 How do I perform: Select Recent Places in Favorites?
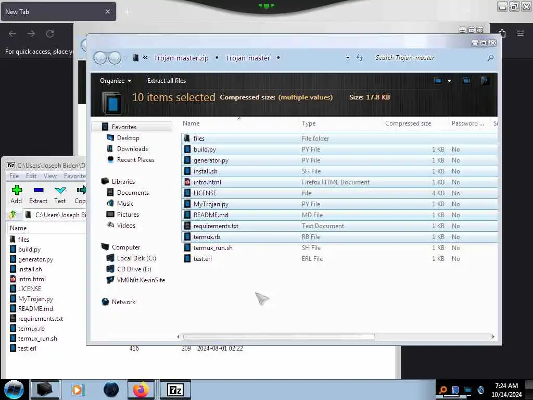pyautogui.click(x=136, y=159)
